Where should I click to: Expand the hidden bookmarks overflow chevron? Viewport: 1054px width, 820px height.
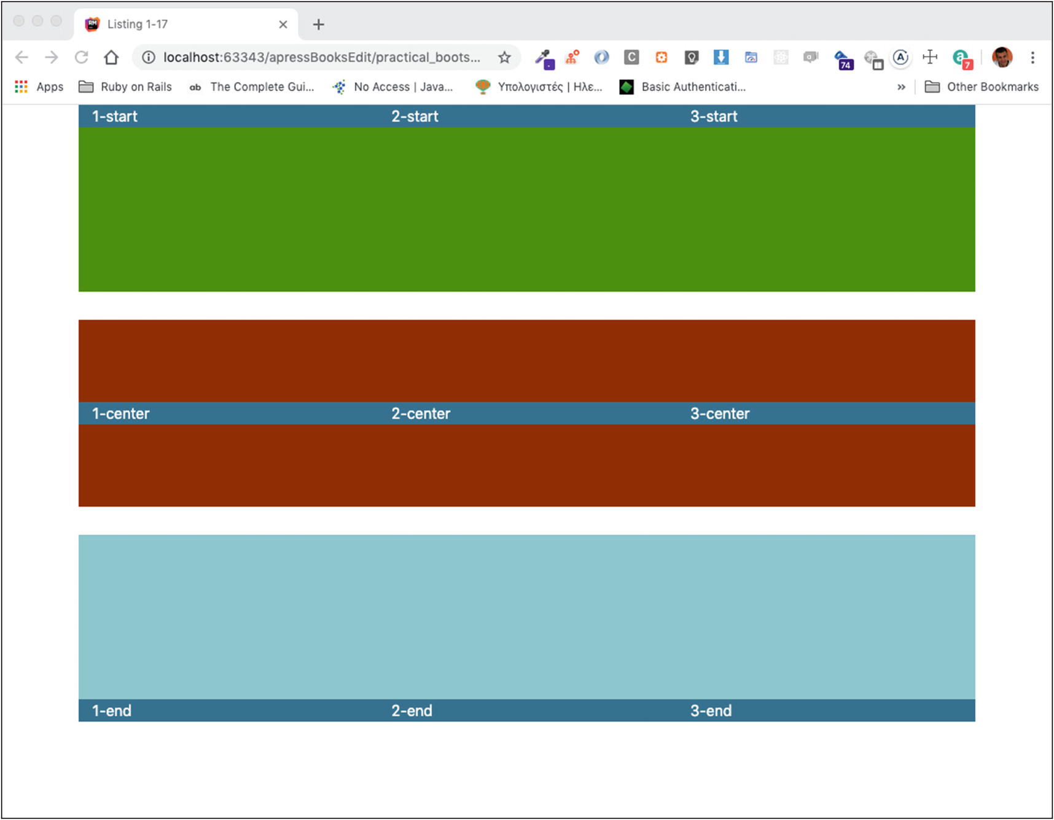(x=901, y=87)
